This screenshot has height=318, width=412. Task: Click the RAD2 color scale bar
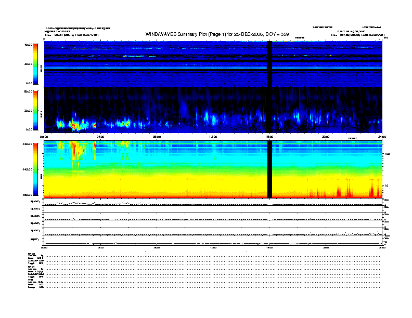coord(35,64)
